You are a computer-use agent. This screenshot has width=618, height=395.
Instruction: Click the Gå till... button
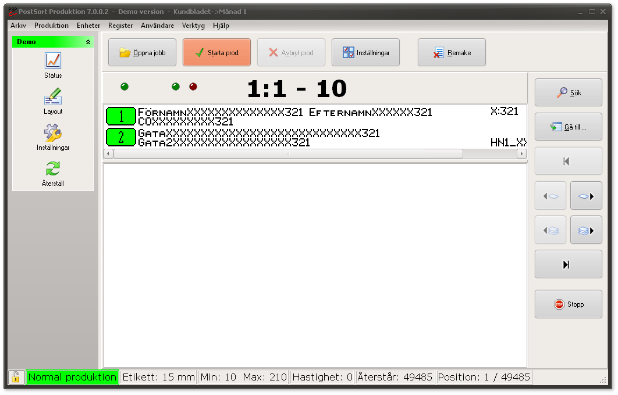568,127
